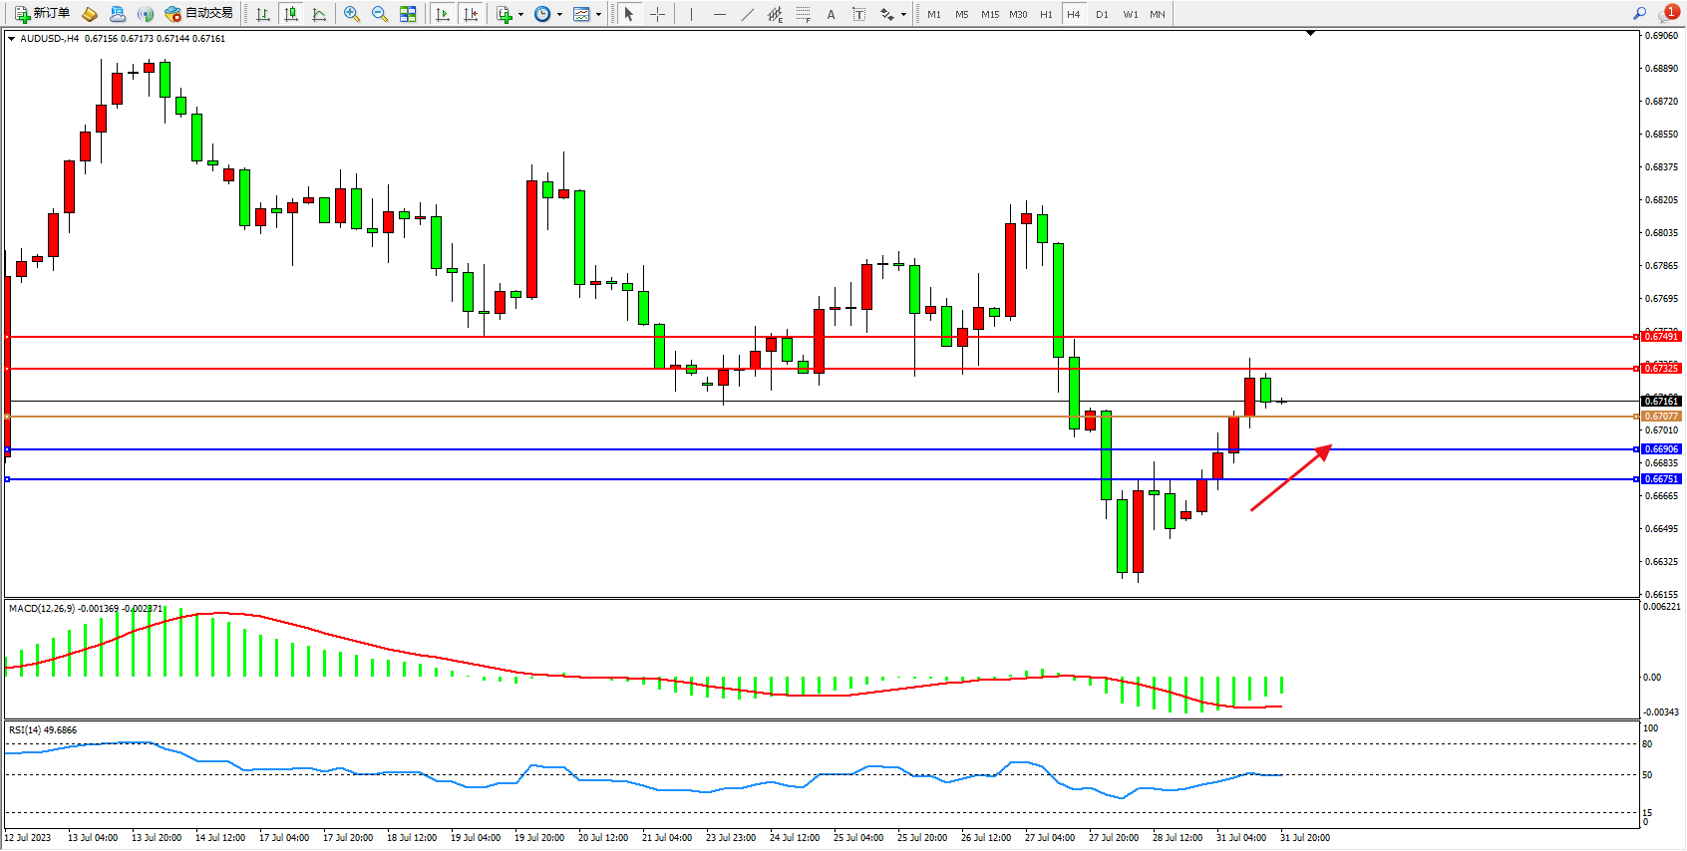The height and width of the screenshot is (851, 1687).
Task: Choose the text label tool
Action: [831, 14]
